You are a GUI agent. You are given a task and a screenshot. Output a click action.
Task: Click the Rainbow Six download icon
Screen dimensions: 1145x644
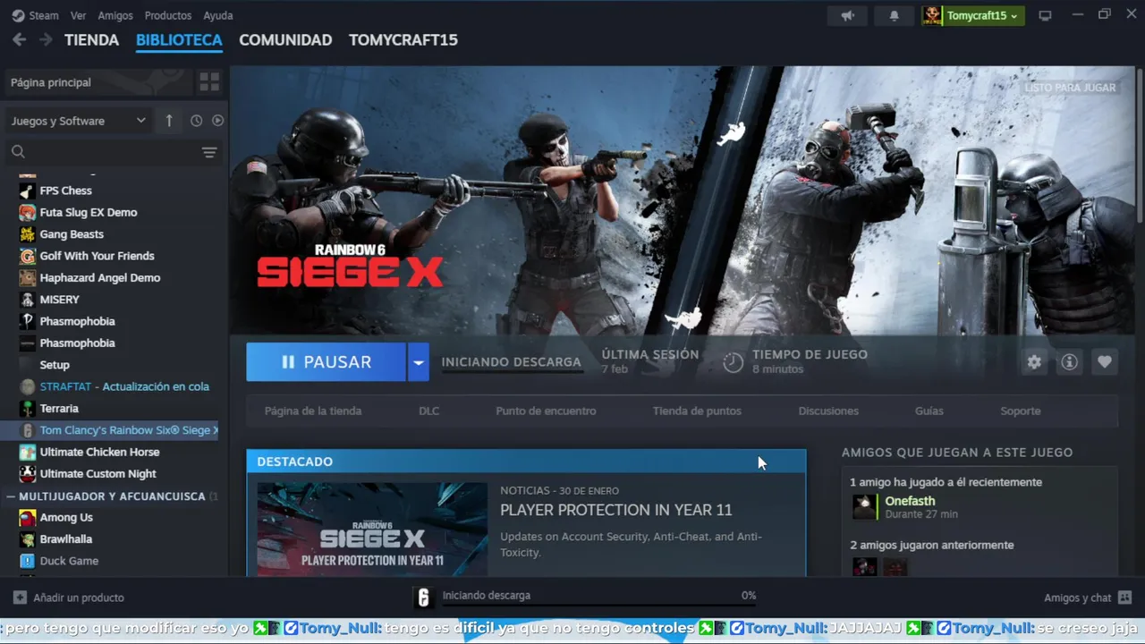tap(424, 597)
